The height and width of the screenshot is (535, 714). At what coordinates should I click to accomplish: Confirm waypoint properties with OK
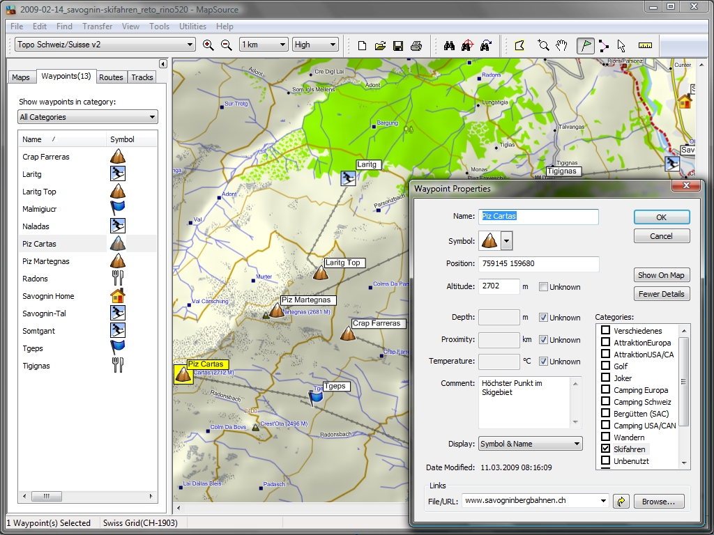[662, 217]
